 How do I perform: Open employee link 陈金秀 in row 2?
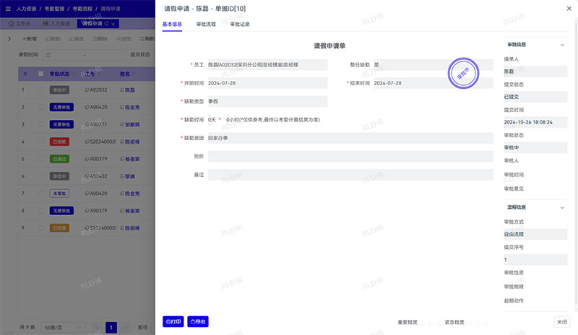click(x=132, y=108)
